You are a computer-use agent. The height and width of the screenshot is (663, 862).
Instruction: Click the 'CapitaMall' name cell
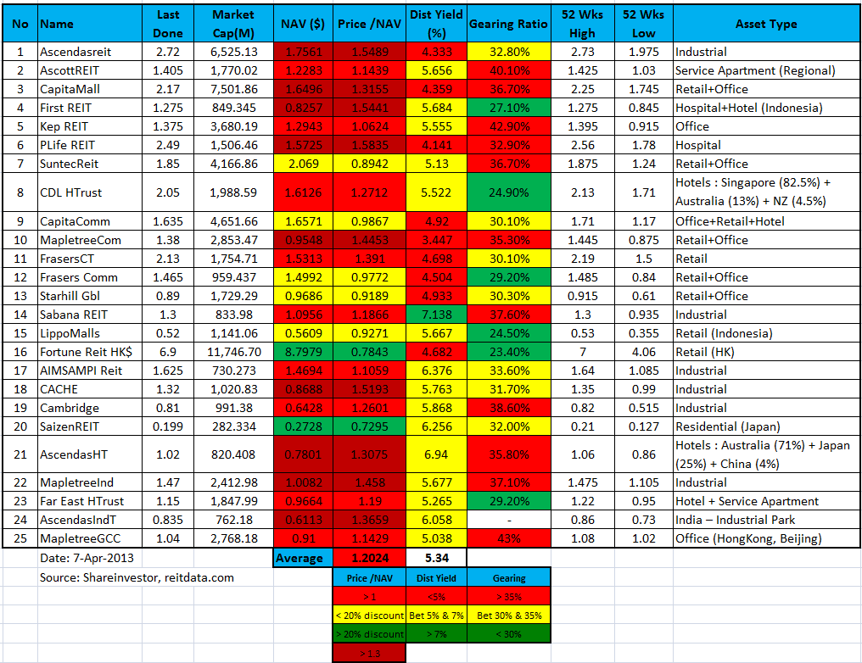tap(90, 89)
